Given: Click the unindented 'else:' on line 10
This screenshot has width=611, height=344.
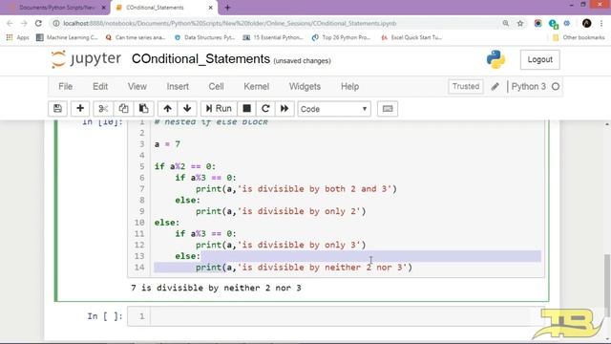Looking at the screenshot, I should (x=167, y=223).
